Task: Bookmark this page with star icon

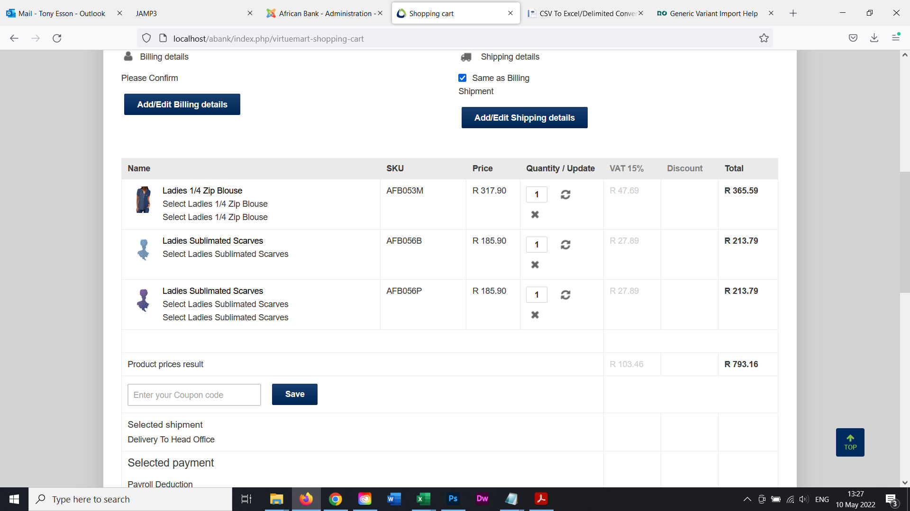Action: point(764,38)
